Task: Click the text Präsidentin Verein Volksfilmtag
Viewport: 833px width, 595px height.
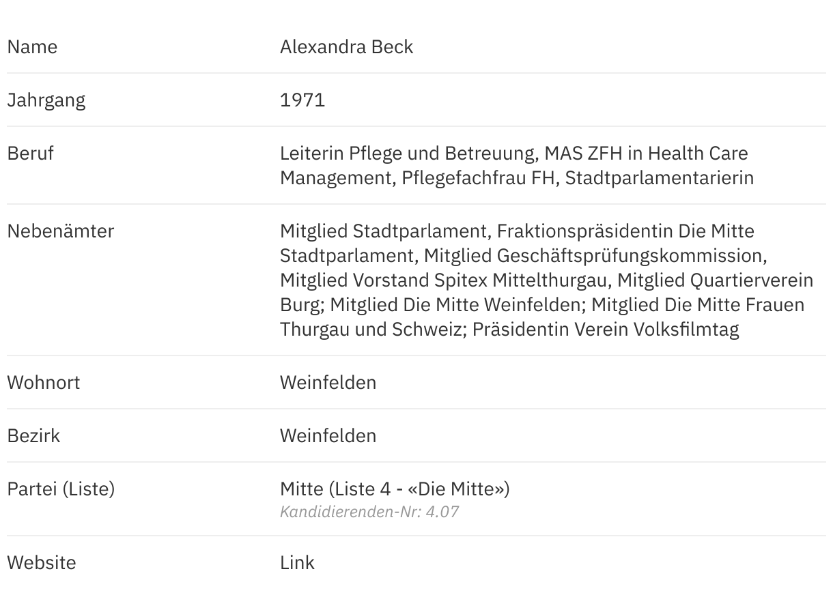Action: coord(606,330)
